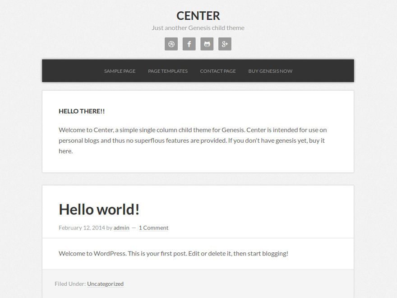This screenshot has height=298, width=397.
Task: Navigate to Contact Page in the menu
Action: 218,71
